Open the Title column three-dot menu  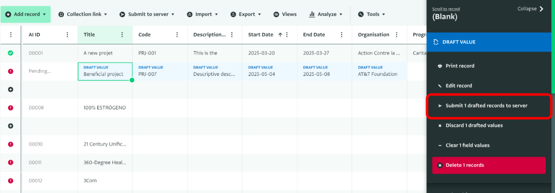click(x=122, y=35)
